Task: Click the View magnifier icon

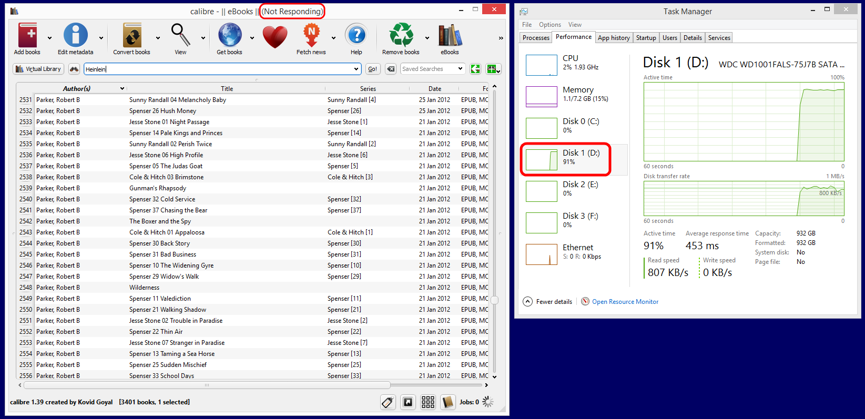Action: [180, 36]
